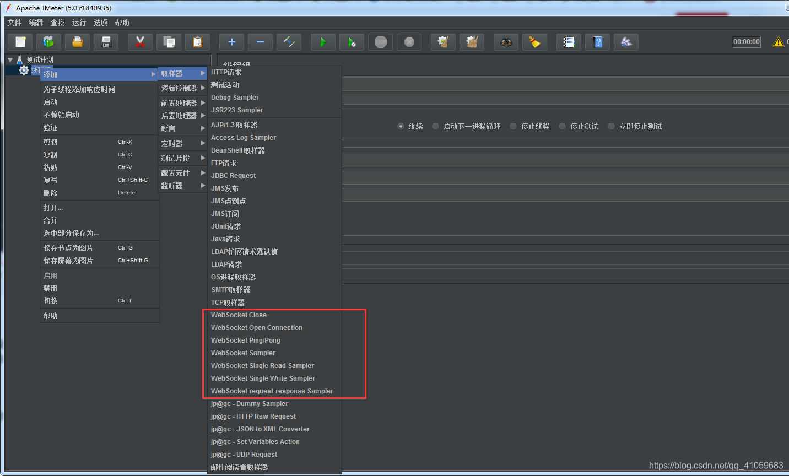Open the 选项 menu
Viewport: 789px width, 476px height.
[101, 23]
